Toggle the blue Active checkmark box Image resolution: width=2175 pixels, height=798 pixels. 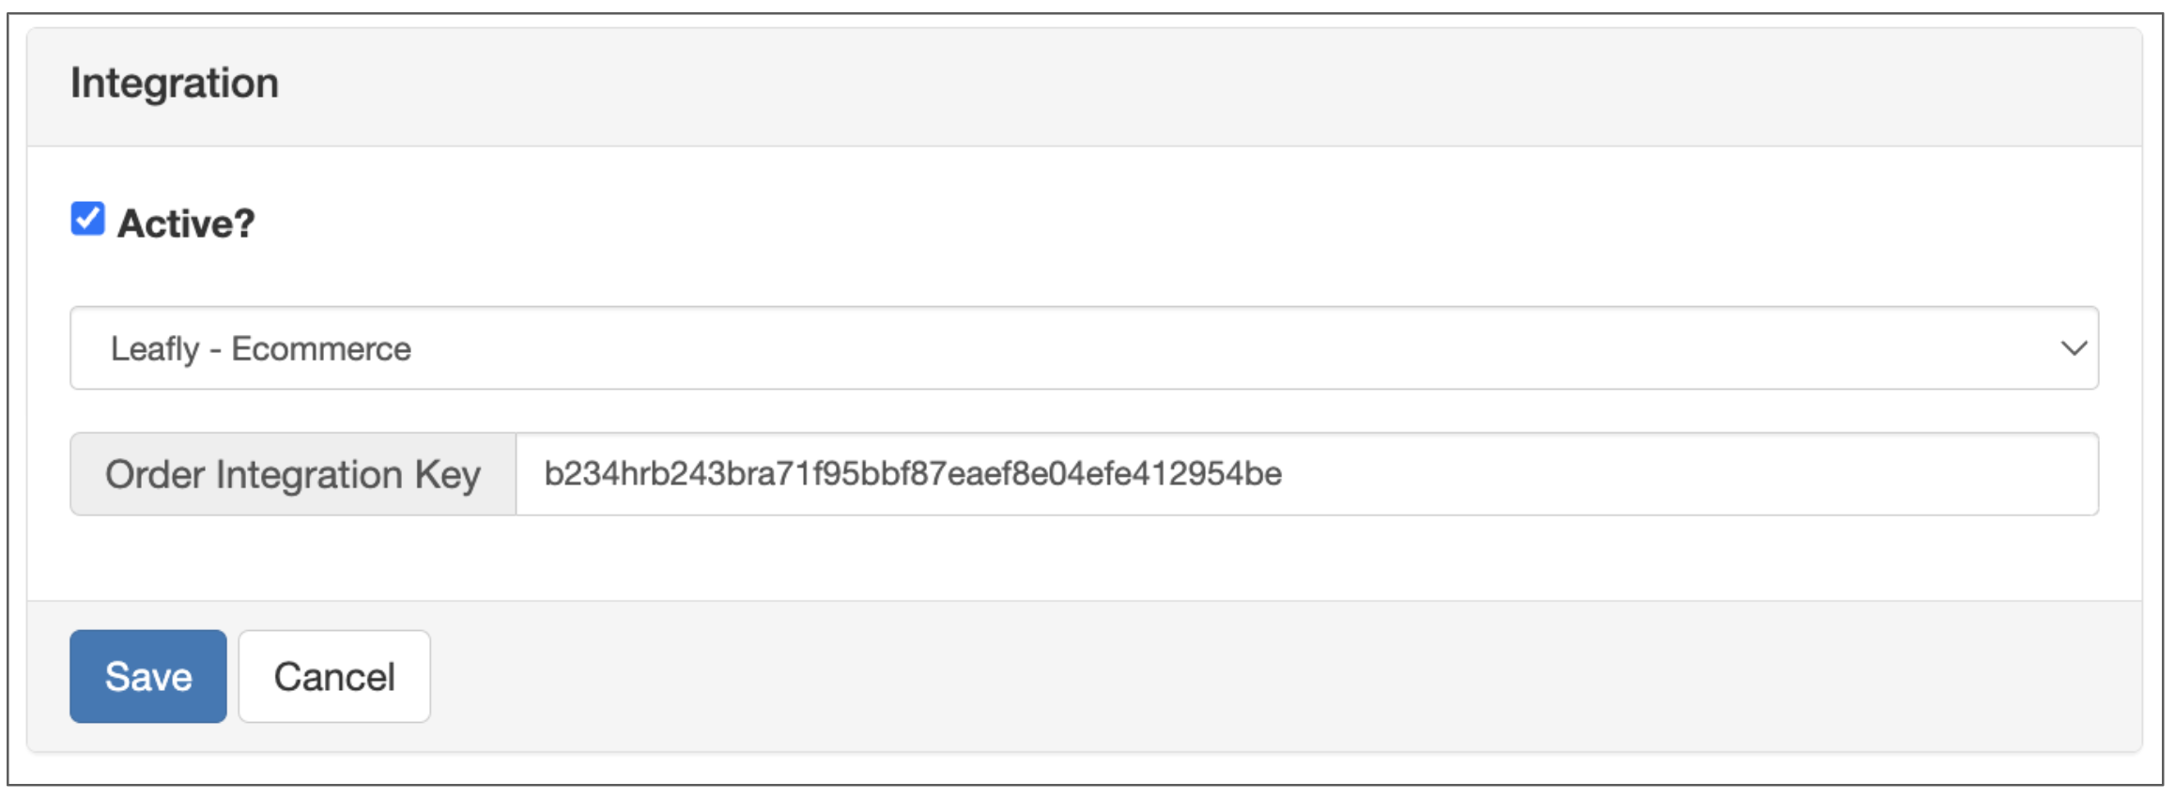(87, 219)
